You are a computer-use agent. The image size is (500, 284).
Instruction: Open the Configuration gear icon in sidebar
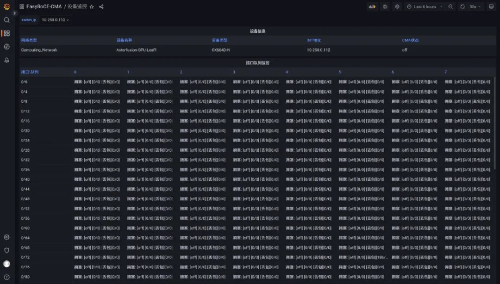click(6, 237)
